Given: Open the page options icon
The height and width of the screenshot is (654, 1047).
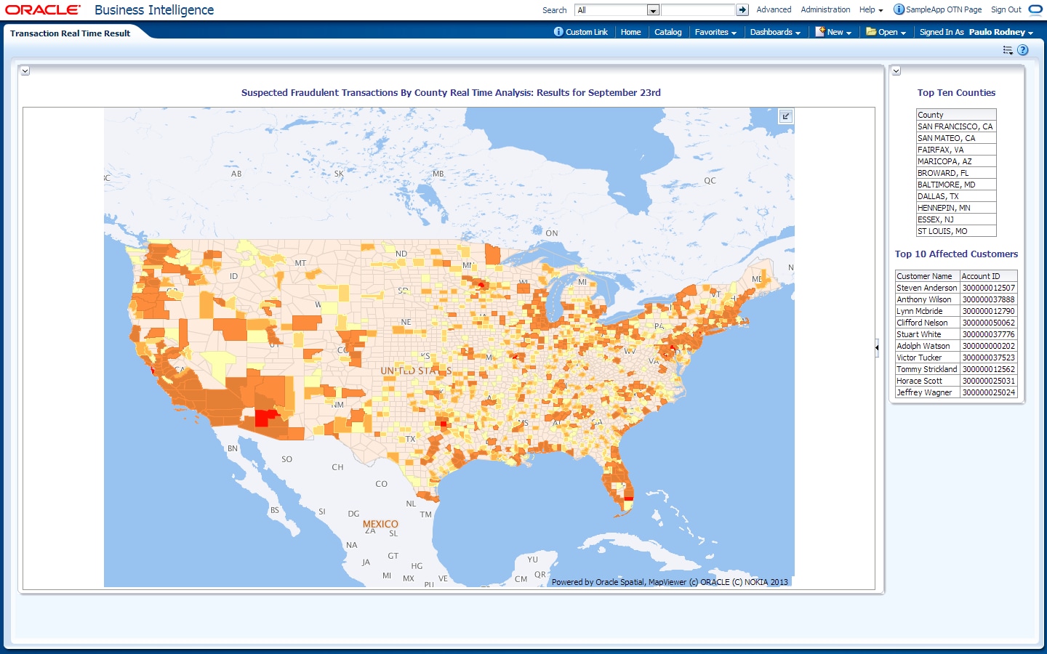Looking at the screenshot, I should (x=1008, y=50).
